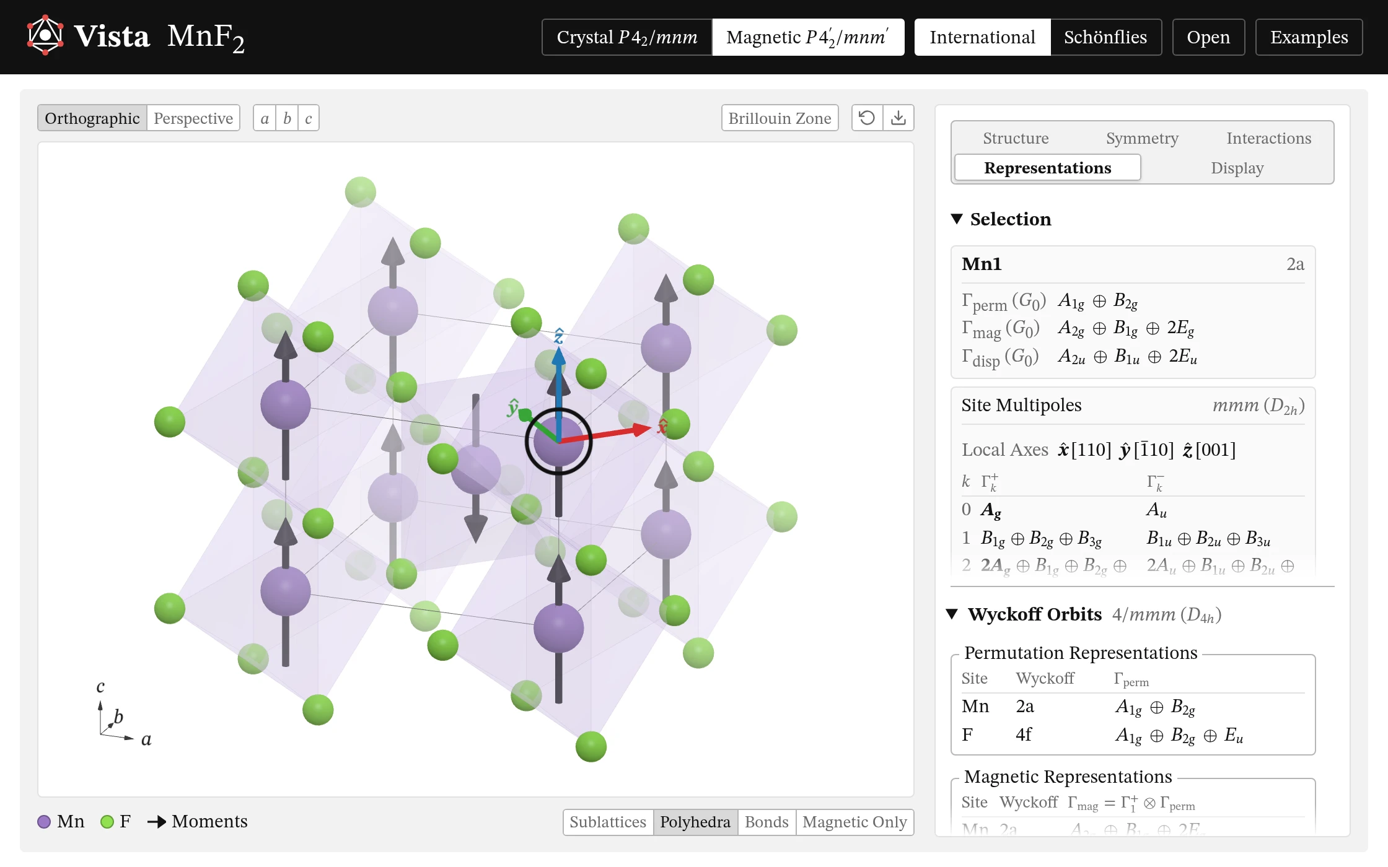Click the green y-hat axis label
1388x867 pixels.
coord(513,407)
